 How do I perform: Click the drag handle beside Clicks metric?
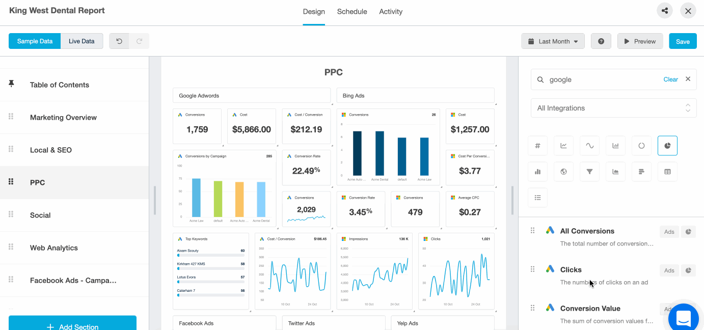[x=533, y=269]
